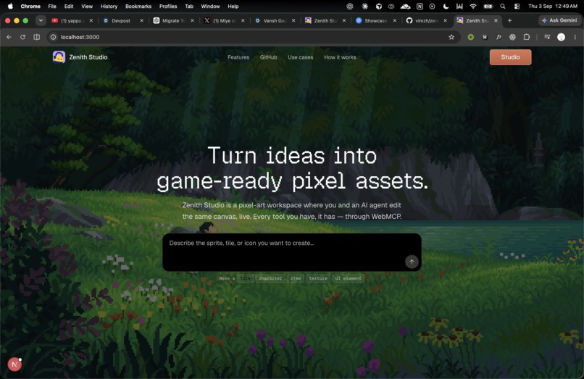
Task: Open the Notion menu bar icon
Action: coord(420,6)
